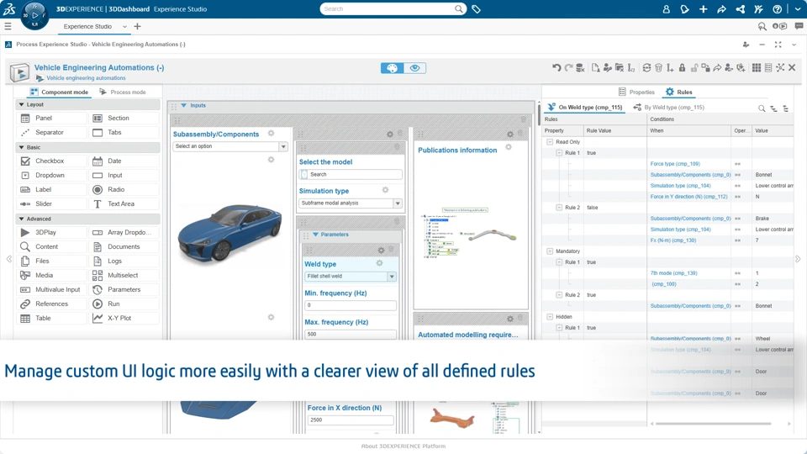Select the Multiselect component
807x454 pixels.
pyautogui.click(x=124, y=276)
